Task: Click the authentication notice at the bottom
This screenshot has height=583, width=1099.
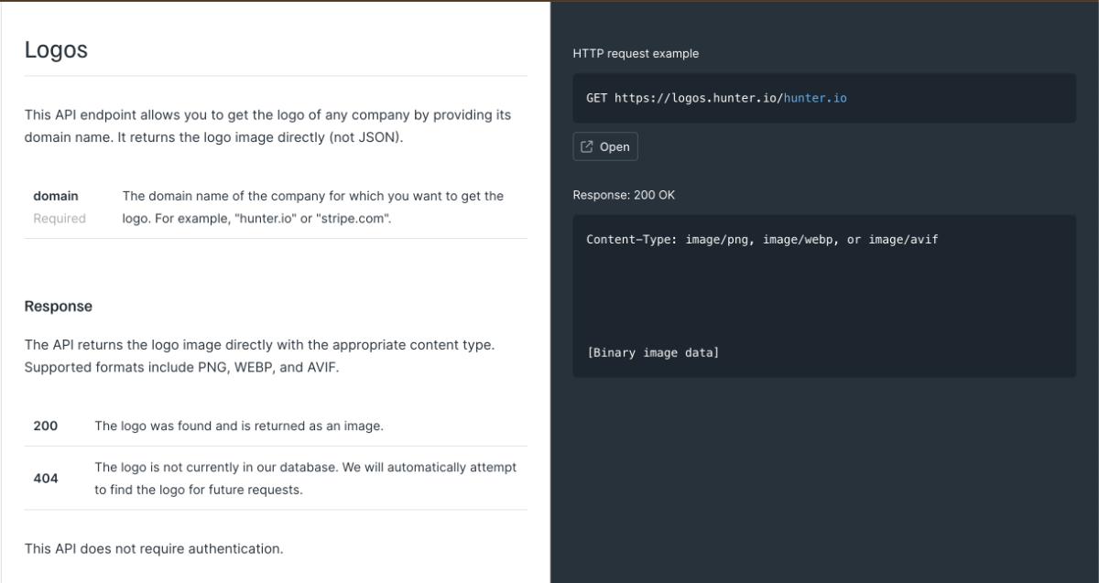Action: pos(154,548)
